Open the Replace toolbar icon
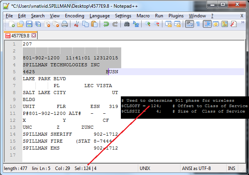The image size is (249, 175). pos(136,24)
